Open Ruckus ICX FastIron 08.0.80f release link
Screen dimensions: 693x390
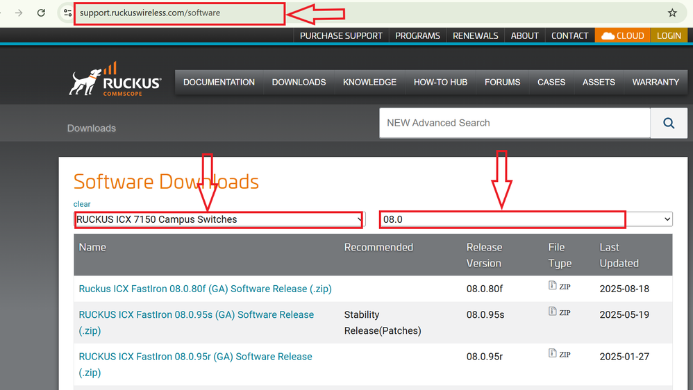205,289
